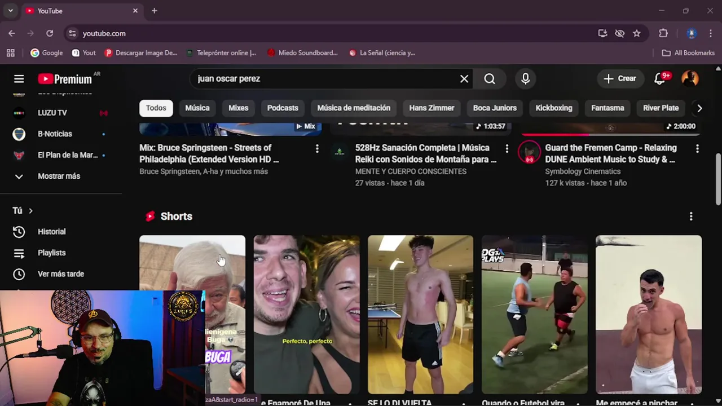The image size is (722, 406).
Task: Click the address bar URL
Action: (x=104, y=33)
